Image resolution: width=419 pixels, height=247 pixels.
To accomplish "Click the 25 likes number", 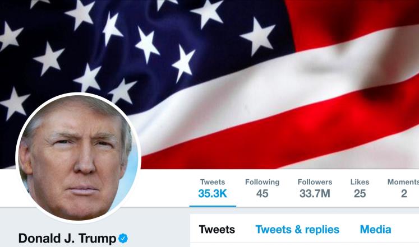I will (x=360, y=194).
